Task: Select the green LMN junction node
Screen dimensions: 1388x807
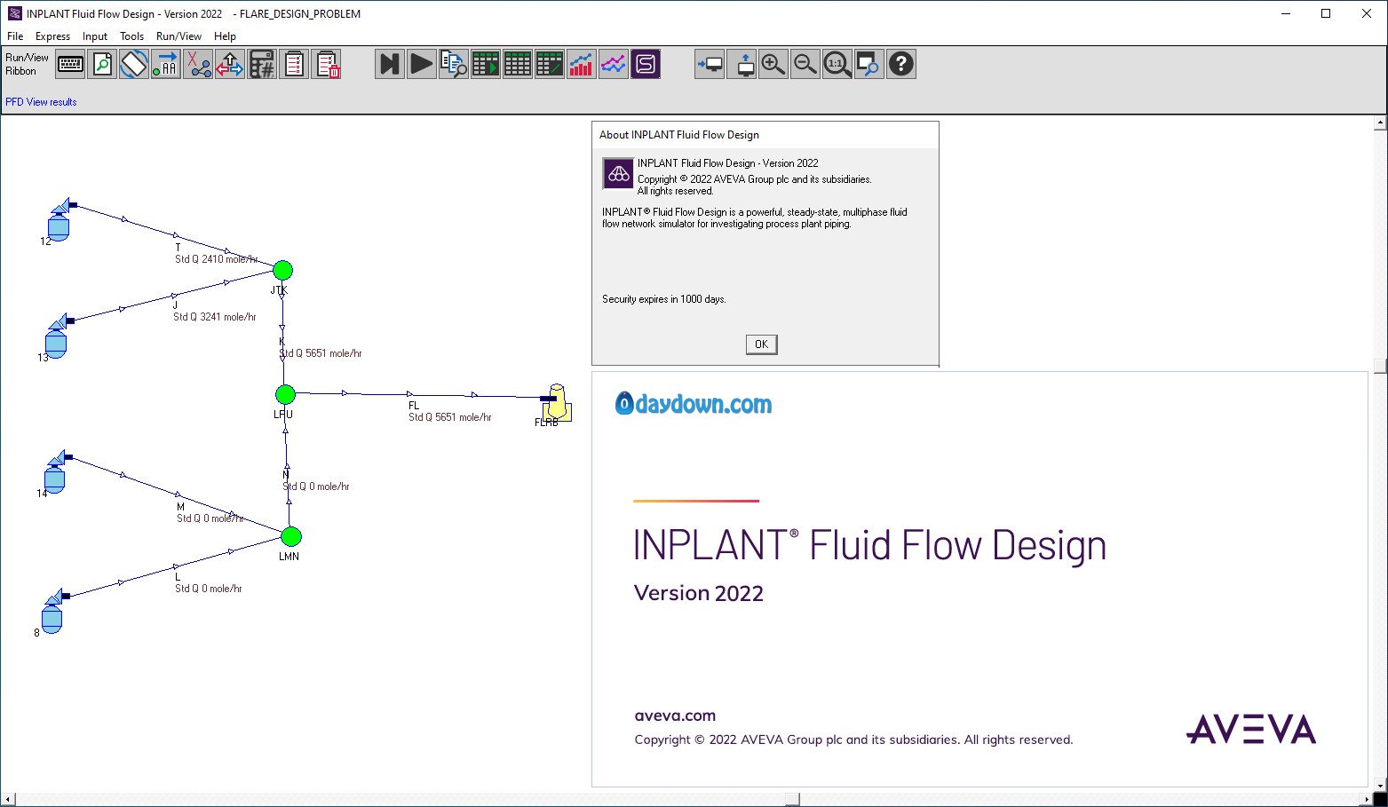Action: click(x=291, y=536)
